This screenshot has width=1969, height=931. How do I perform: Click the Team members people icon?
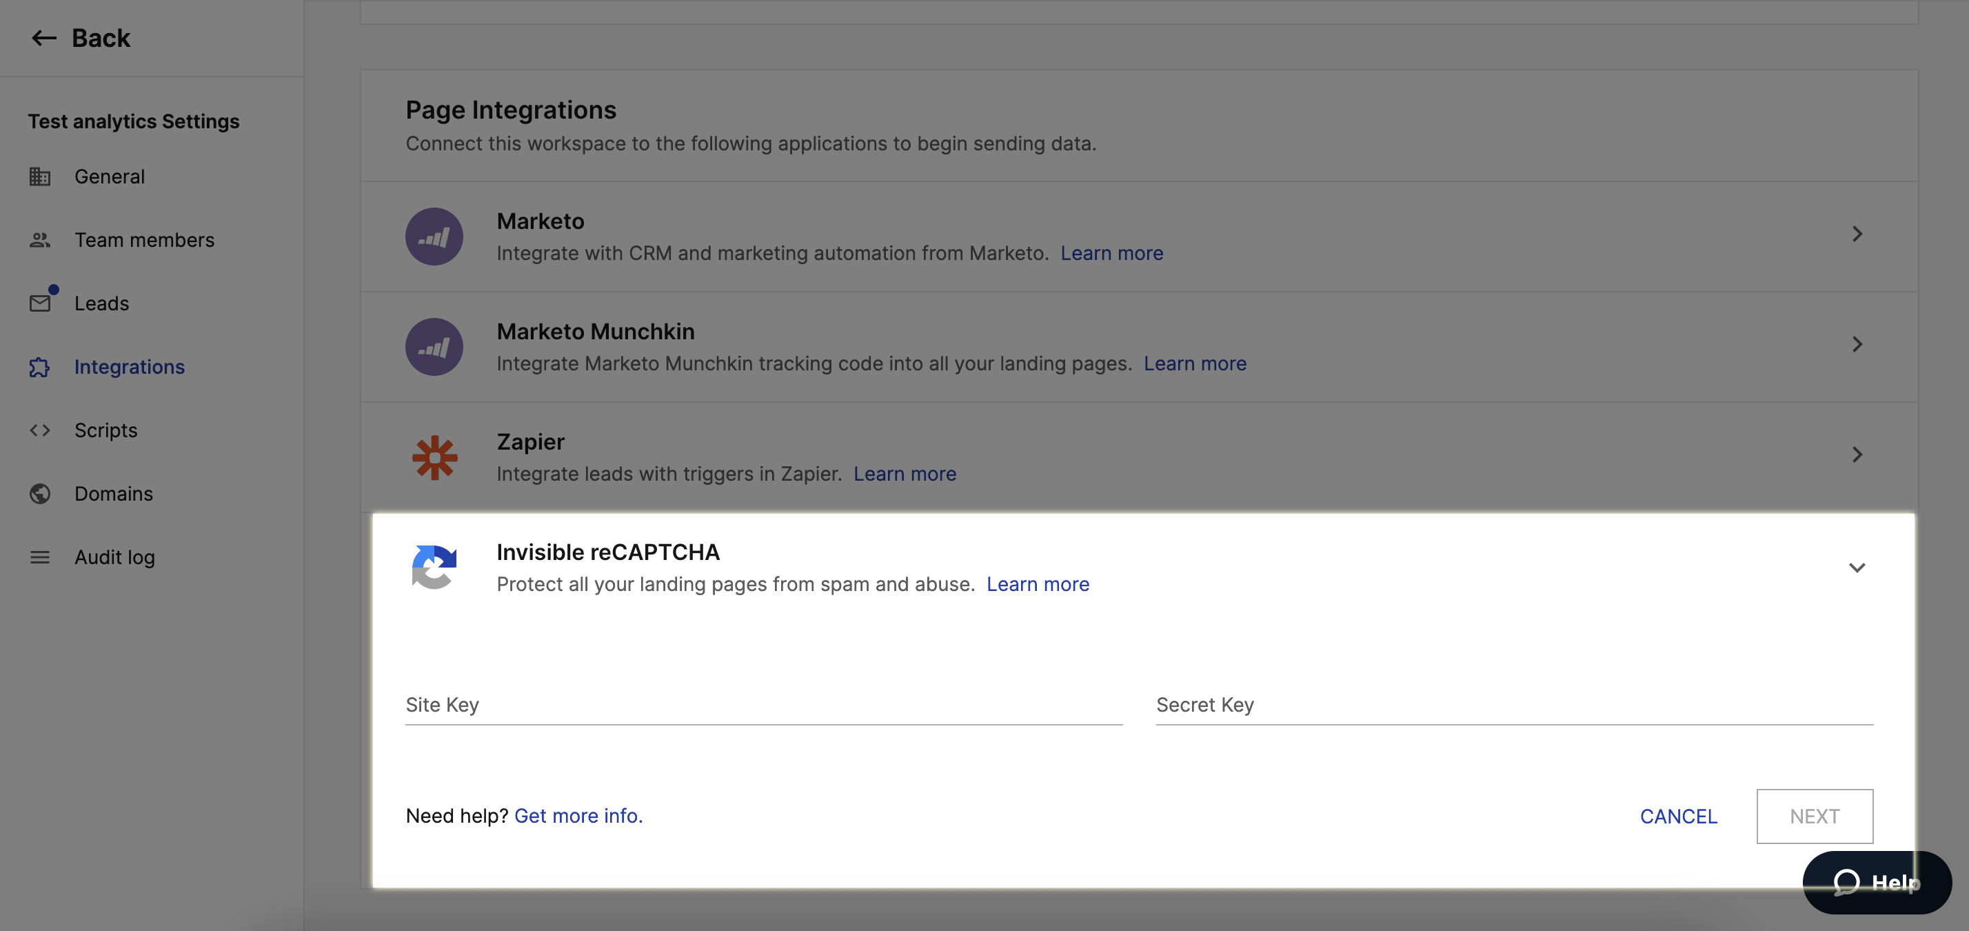pyautogui.click(x=40, y=240)
